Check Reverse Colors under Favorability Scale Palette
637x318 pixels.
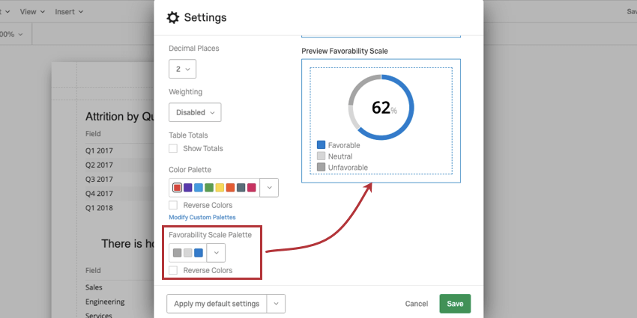pyautogui.click(x=173, y=270)
